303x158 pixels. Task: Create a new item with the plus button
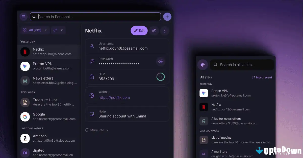tap(167, 16)
